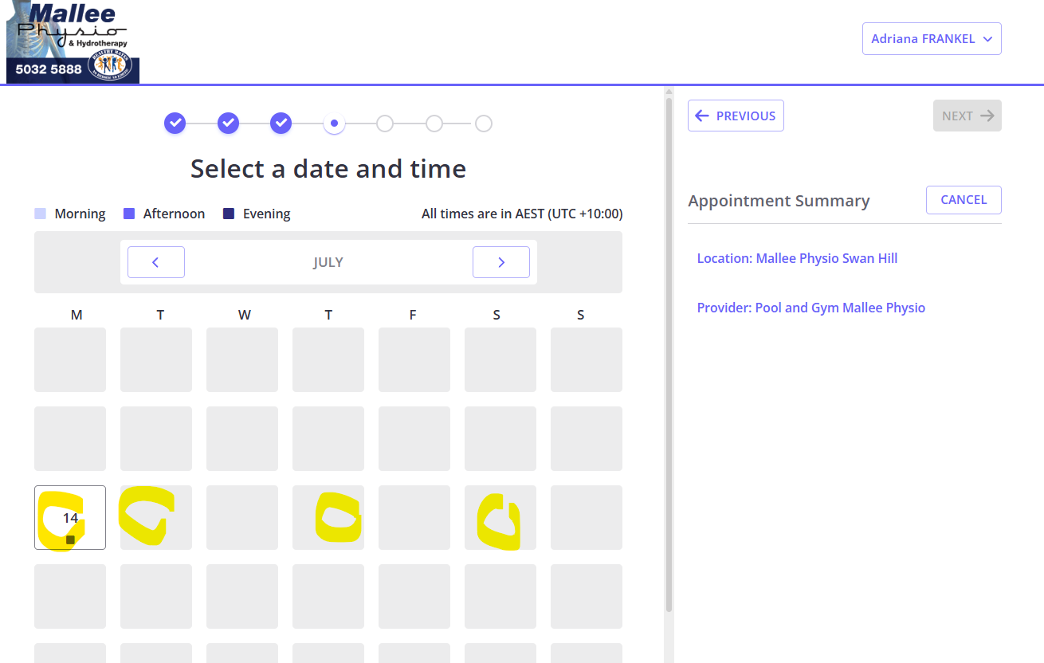Click the third completed step checkmark

[281, 124]
